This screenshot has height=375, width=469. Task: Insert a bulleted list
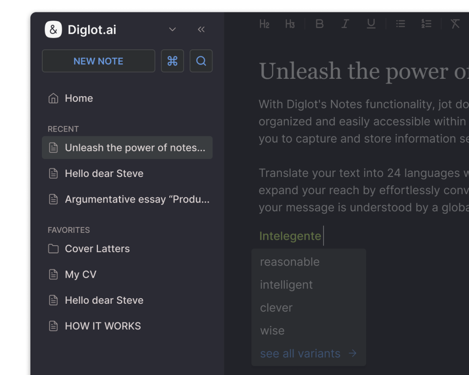pyautogui.click(x=400, y=24)
